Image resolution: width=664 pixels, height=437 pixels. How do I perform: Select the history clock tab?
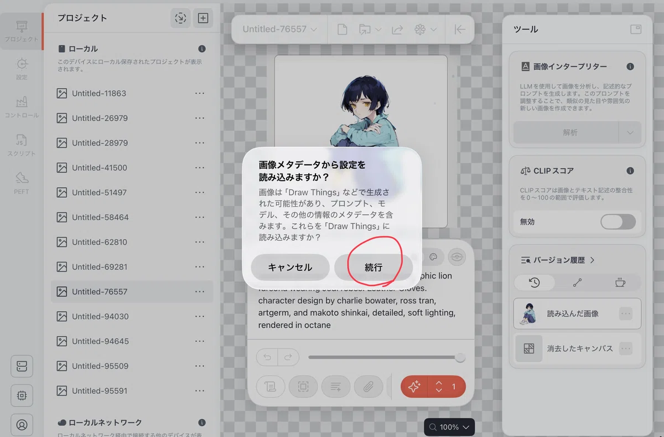(x=535, y=282)
